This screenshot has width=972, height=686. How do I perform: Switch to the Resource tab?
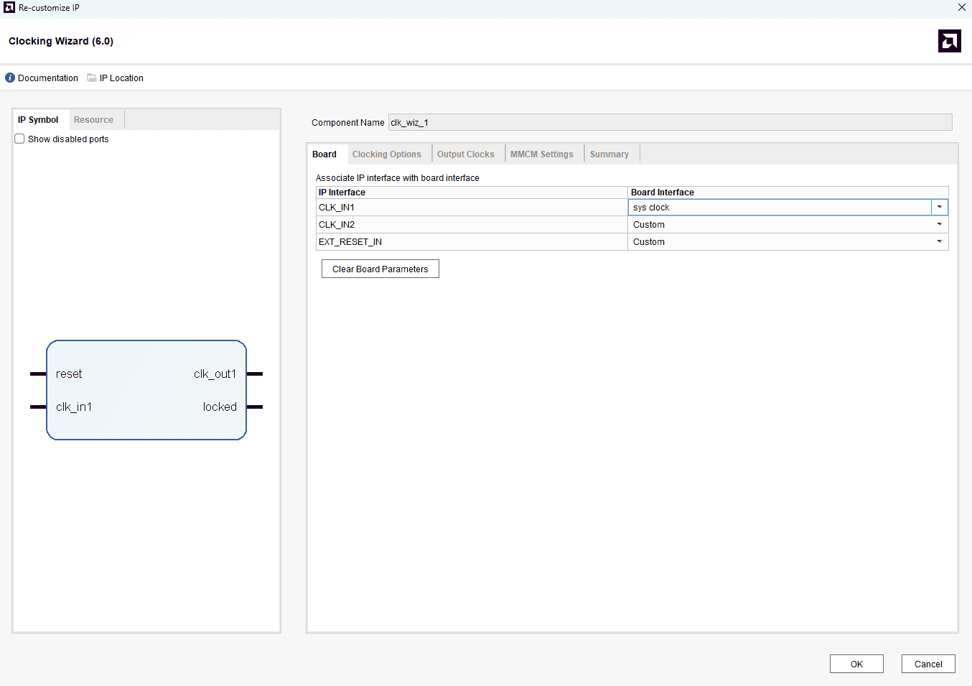click(93, 120)
